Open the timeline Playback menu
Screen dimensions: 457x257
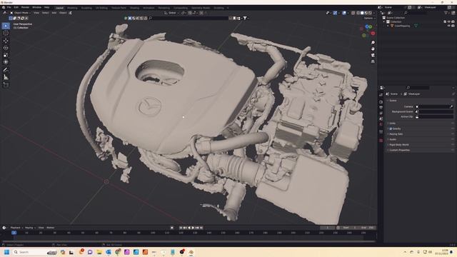[x=16, y=228]
